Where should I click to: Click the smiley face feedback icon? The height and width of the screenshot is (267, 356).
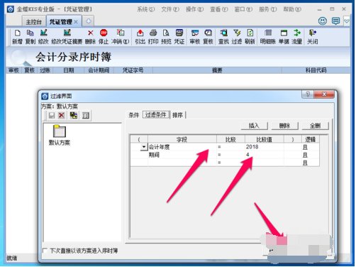323,21
